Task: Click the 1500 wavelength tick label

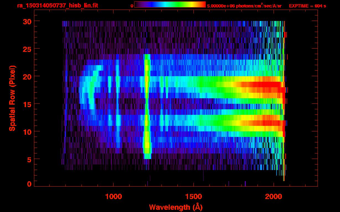Action: tap(194, 197)
